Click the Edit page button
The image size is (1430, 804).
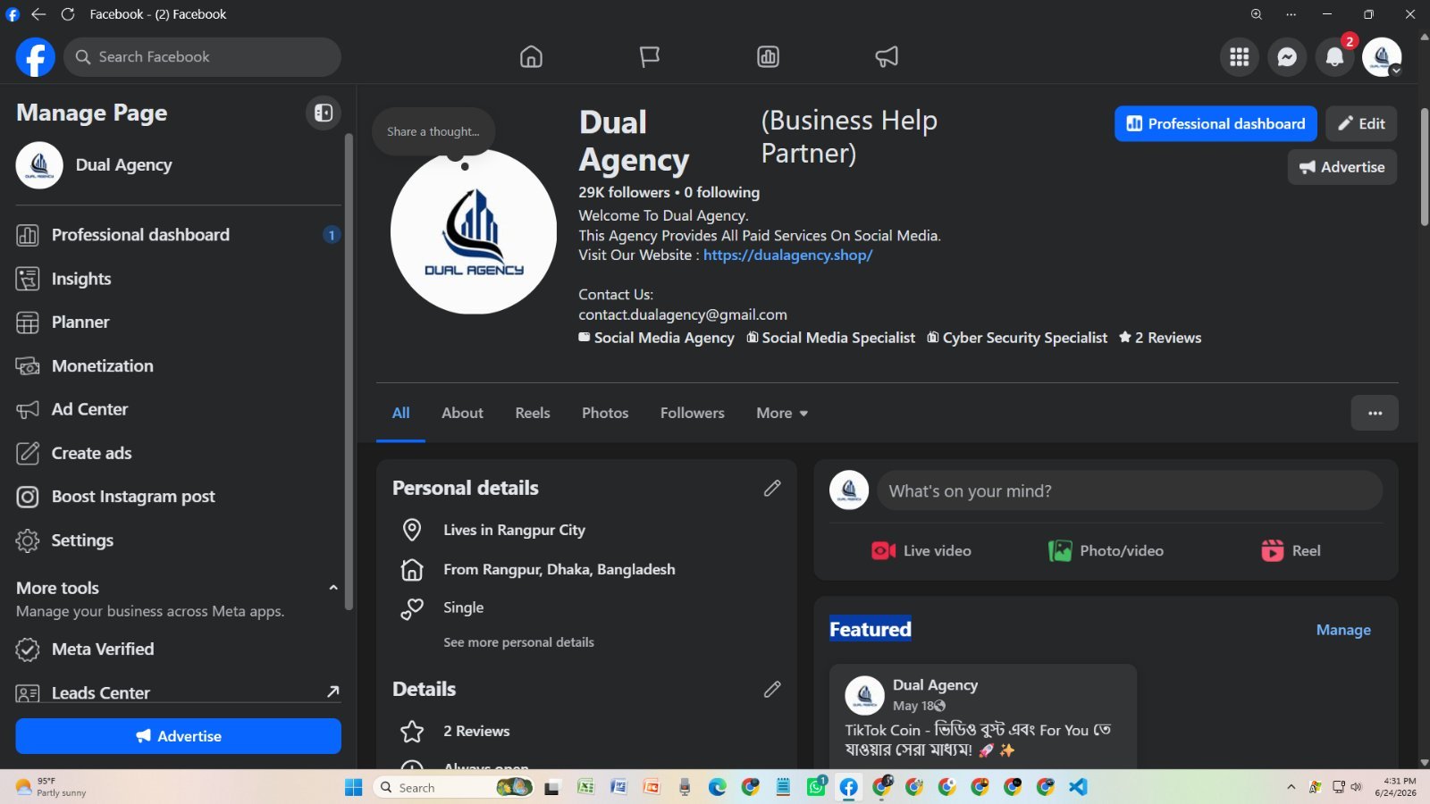point(1361,123)
